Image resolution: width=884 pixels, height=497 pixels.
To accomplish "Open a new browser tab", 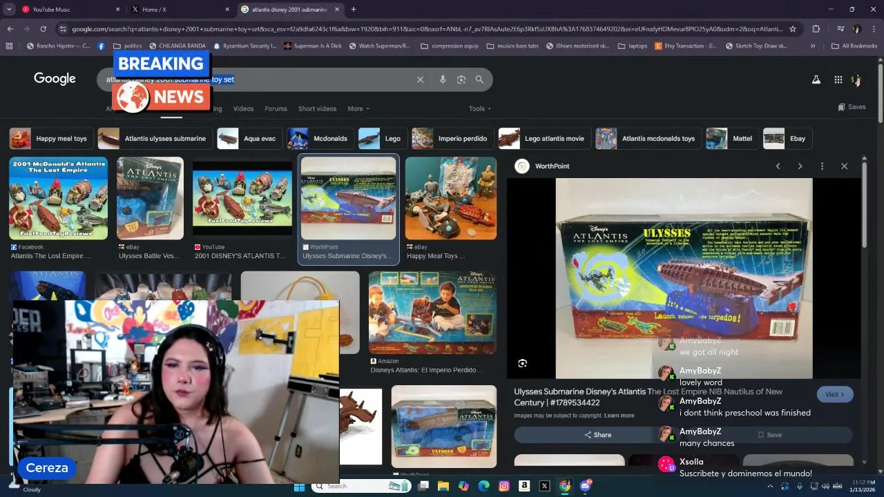I will [353, 10].
